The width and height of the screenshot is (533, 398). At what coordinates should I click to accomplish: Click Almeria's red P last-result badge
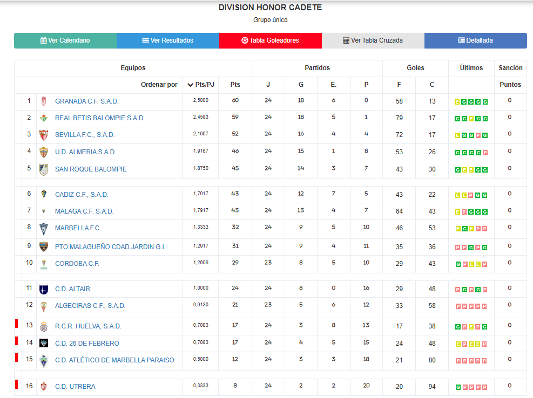[485, 153]
